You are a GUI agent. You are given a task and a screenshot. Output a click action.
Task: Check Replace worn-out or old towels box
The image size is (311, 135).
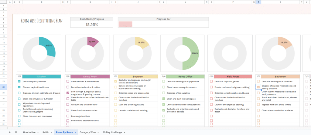[258, 104]
